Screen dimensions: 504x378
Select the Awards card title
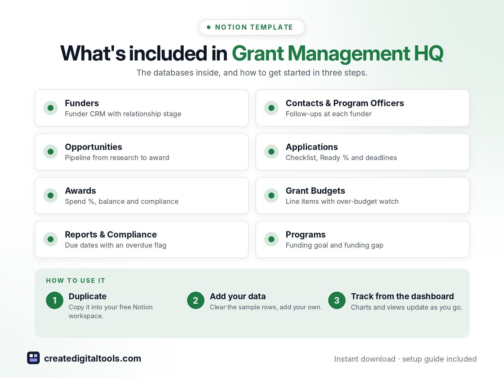tap(80, 191)
